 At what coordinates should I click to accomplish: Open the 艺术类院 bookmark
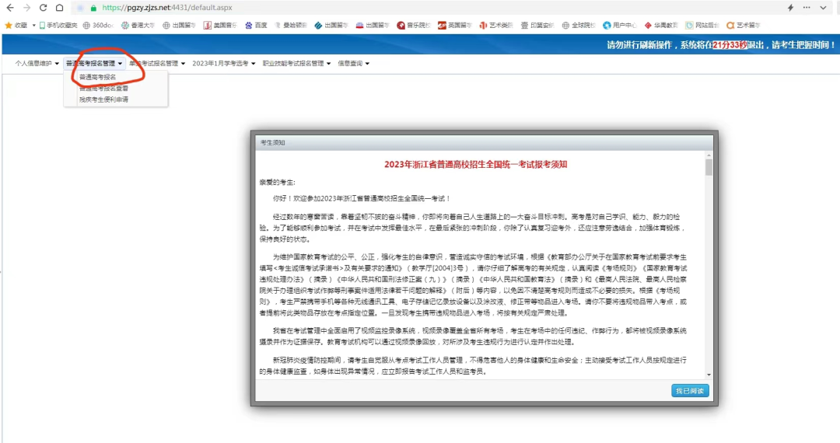pyautogui.click(x=496, y=25)
